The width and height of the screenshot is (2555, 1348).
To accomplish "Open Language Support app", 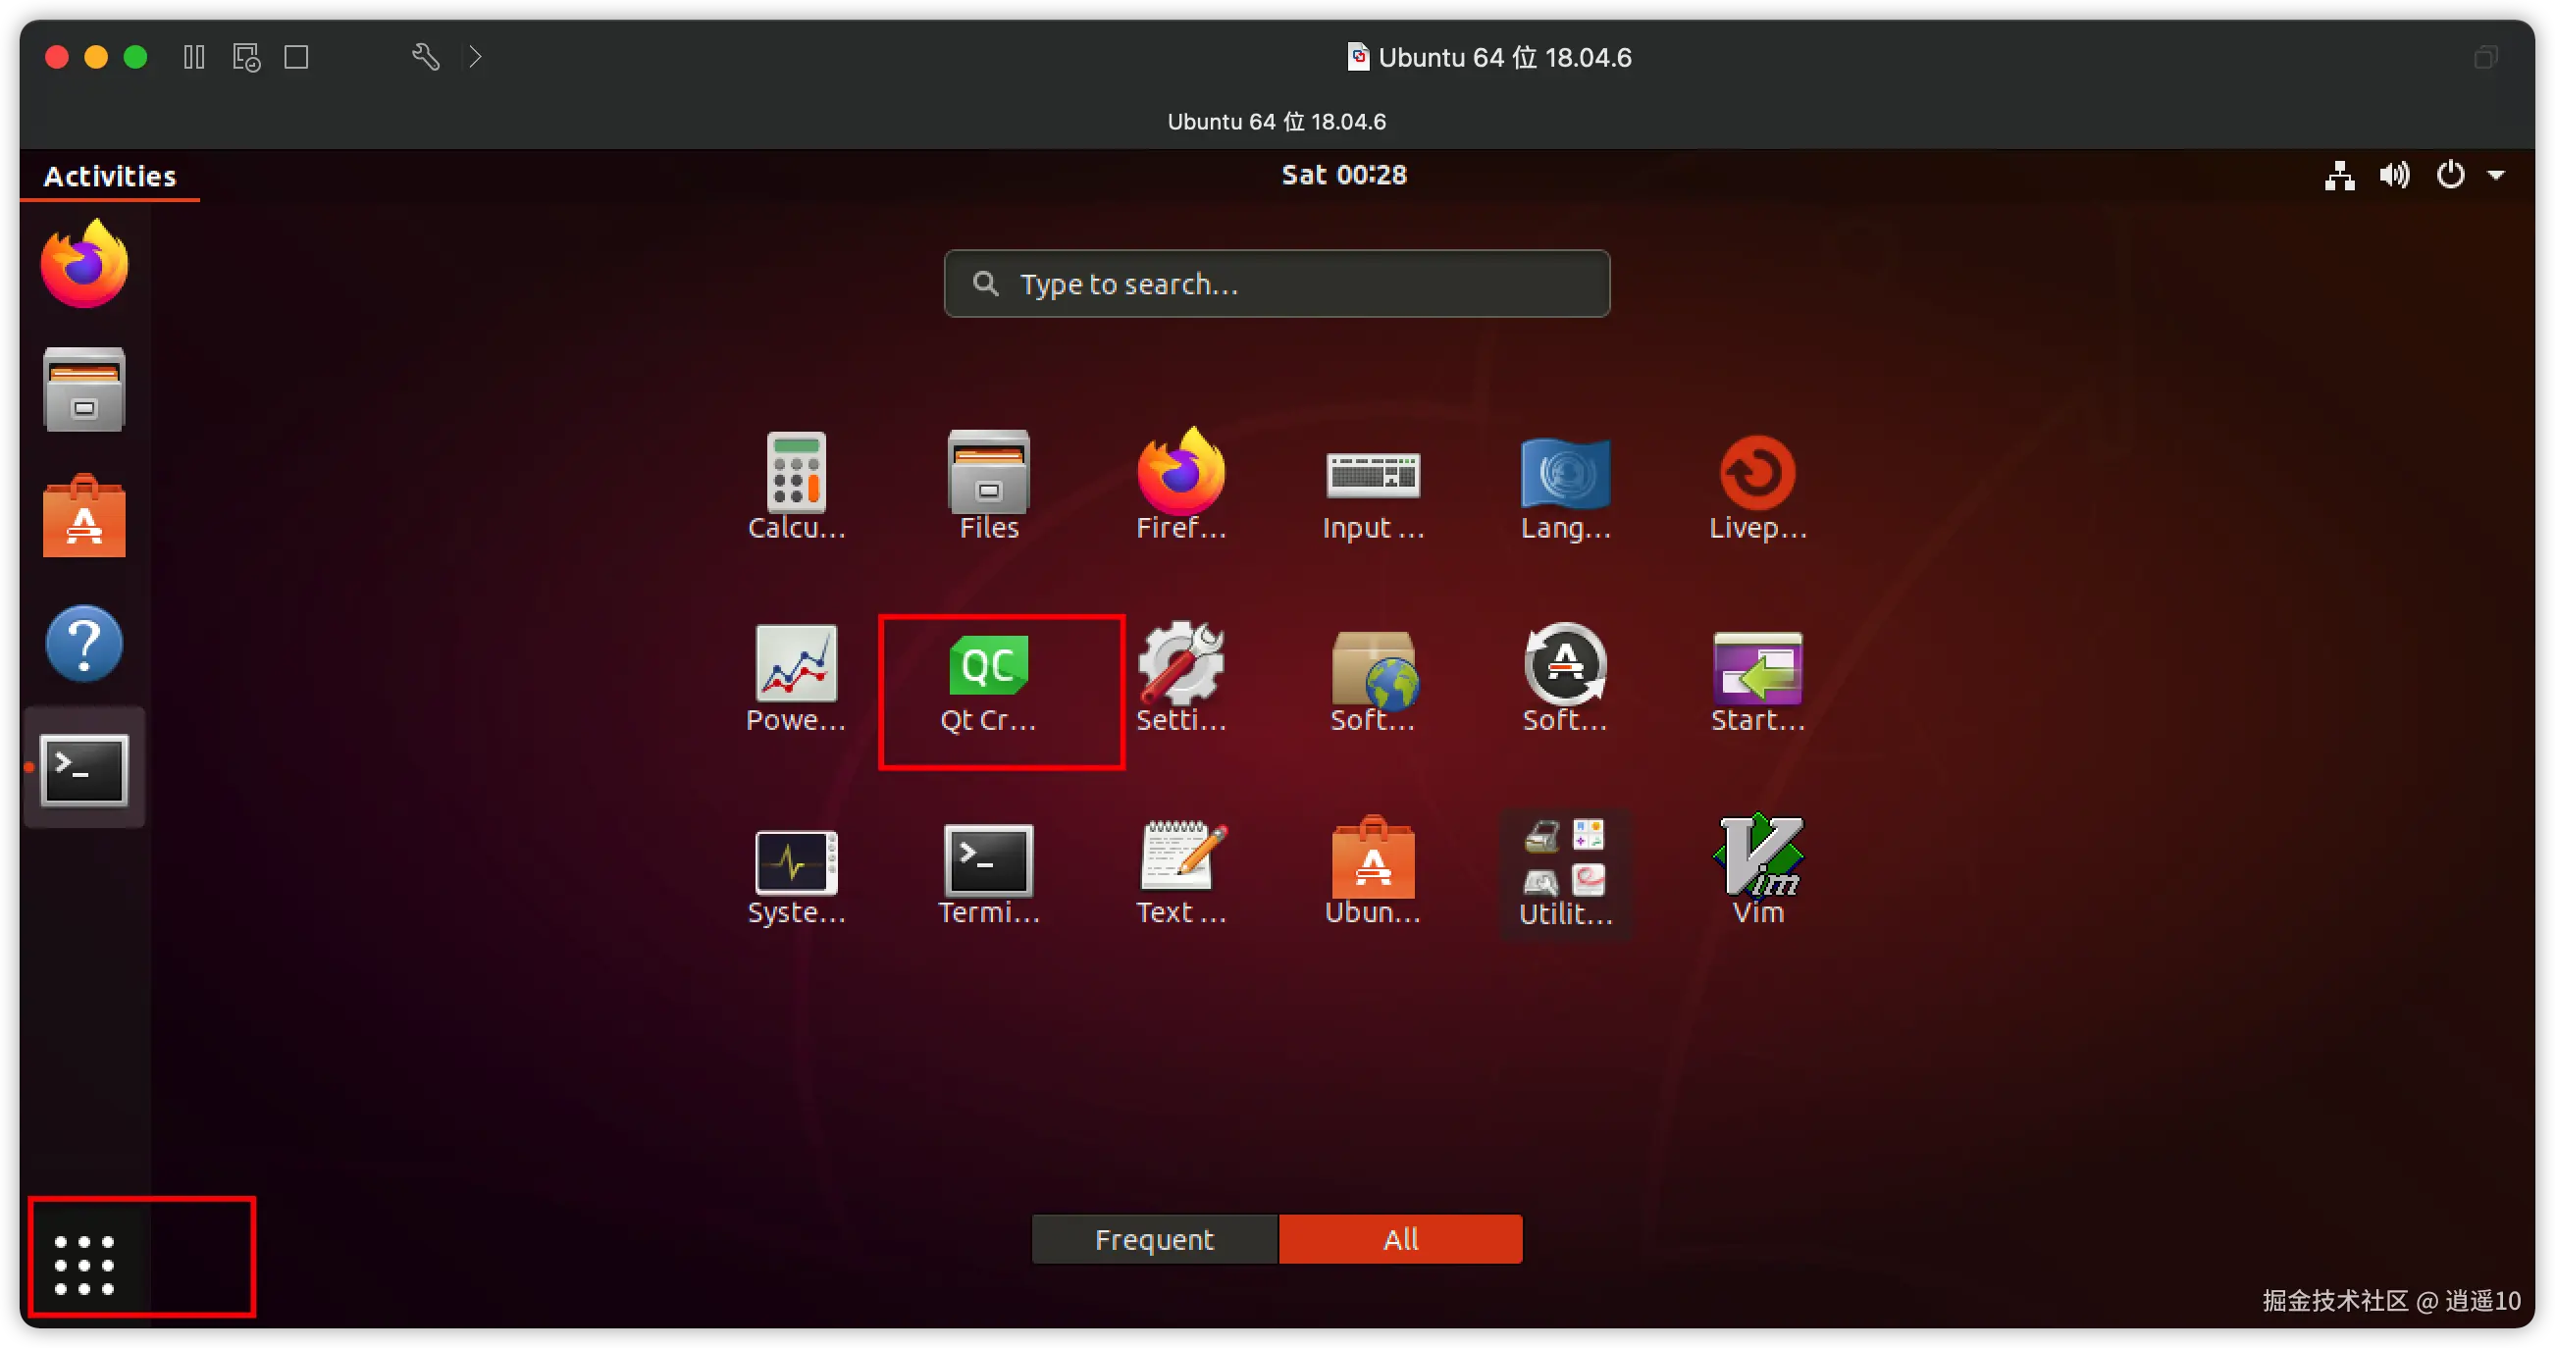I will click(x=1564, y=474).
